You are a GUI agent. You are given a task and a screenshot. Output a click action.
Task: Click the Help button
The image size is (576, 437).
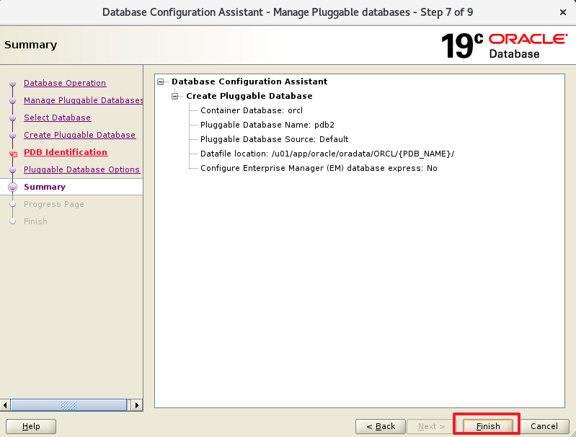(x=31, y=426)
